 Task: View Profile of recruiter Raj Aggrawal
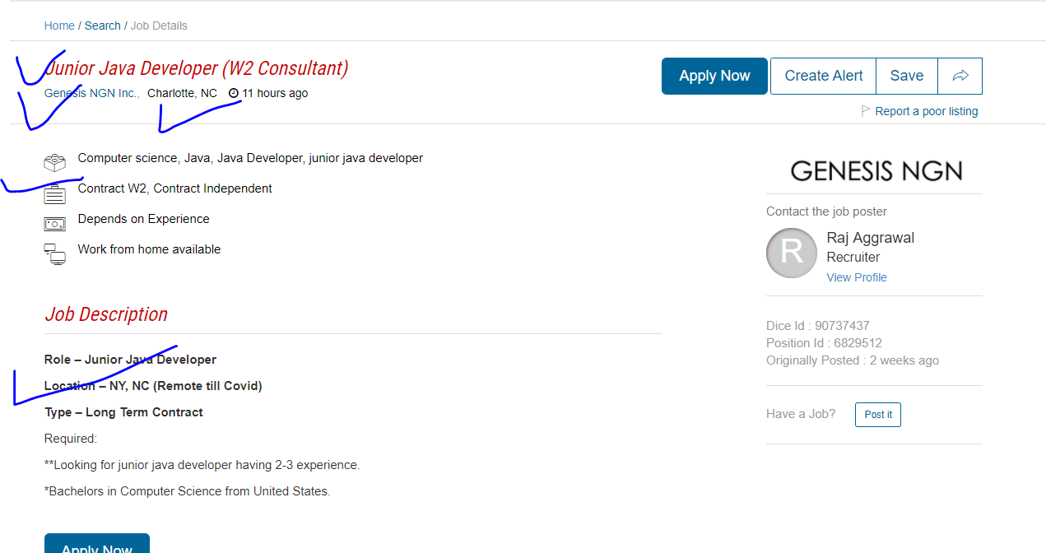[x=857, y=277]
